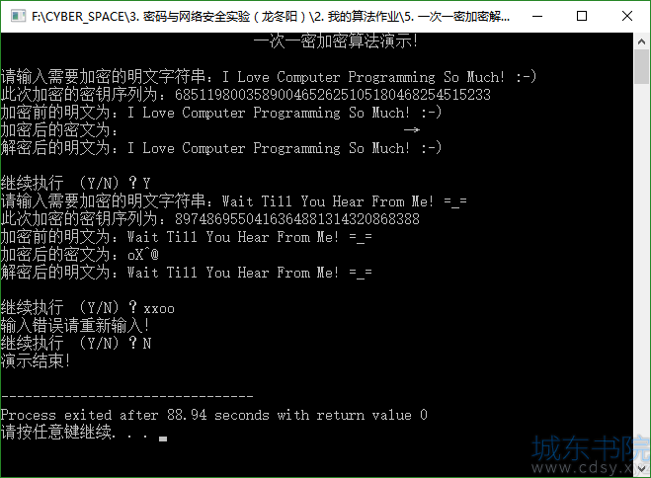Click the key sequence starting with 8974869
This screenshot has width=651, height=478.
click(x=297, y=219)
